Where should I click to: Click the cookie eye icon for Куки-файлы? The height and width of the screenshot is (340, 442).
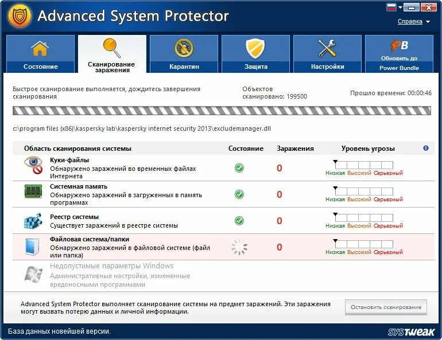[x=33, y=165]
